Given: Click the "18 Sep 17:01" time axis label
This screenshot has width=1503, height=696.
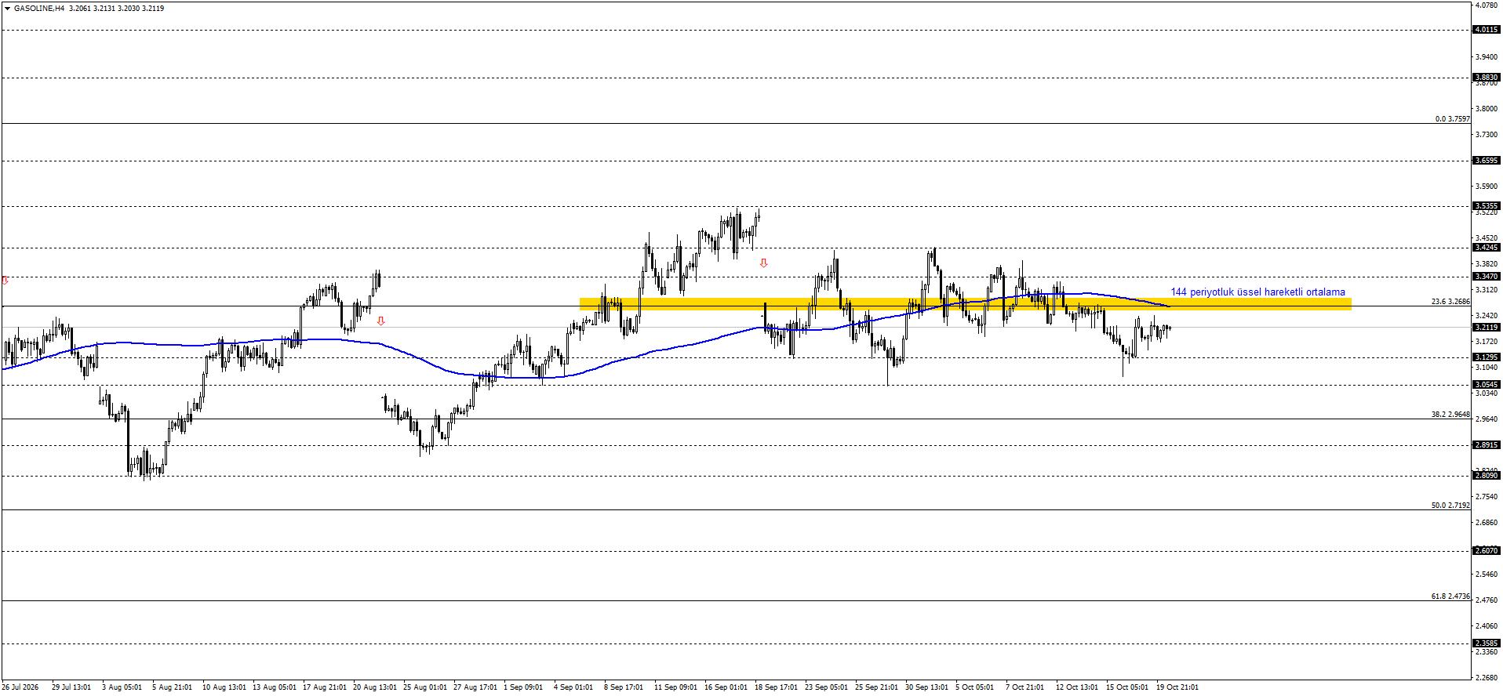Looking at the screenshot, I should (777, 687).
